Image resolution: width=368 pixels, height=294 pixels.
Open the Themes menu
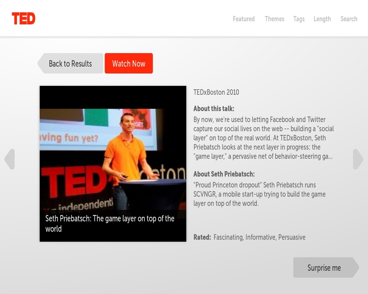pos(274,19)
